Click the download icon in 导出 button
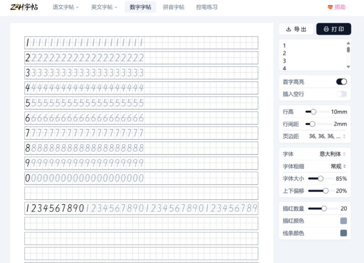Screen dimensions: 364x263 coord(289,29)
